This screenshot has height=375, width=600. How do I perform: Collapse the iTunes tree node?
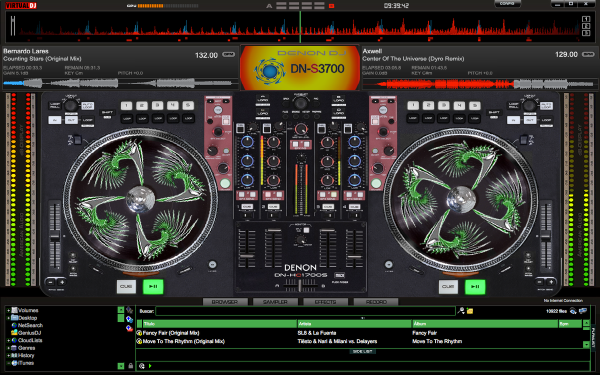pos(8,363)
